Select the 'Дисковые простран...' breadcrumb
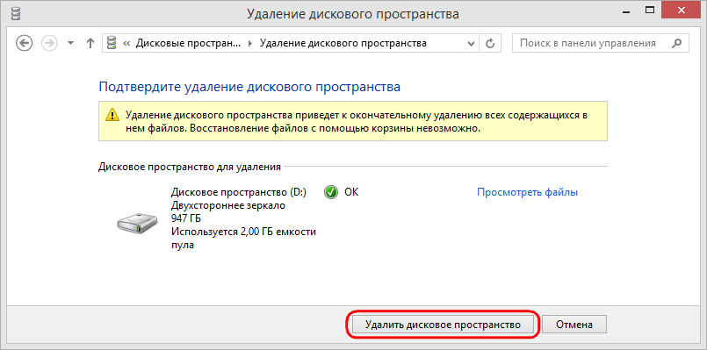Viewport: 707px width, 350px height. point(189,43)
